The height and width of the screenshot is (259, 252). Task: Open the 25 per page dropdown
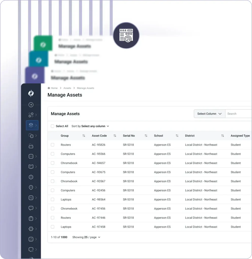point(86,237)
